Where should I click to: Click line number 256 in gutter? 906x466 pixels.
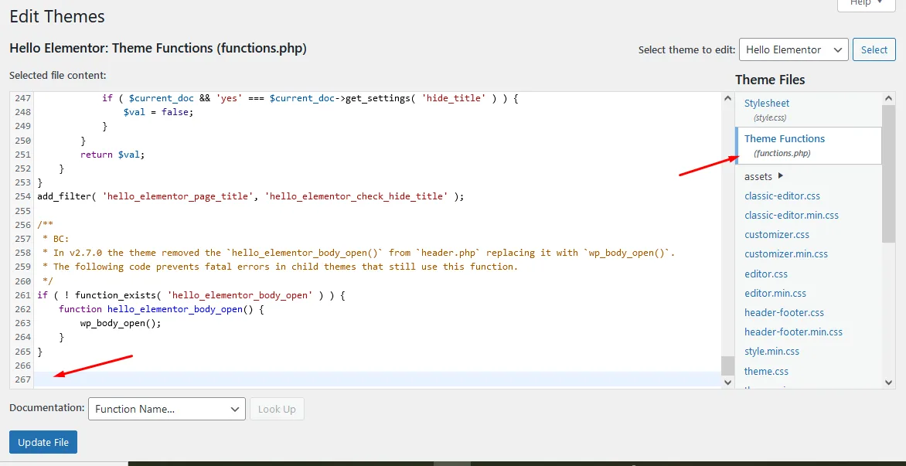[x=22, y=225]
